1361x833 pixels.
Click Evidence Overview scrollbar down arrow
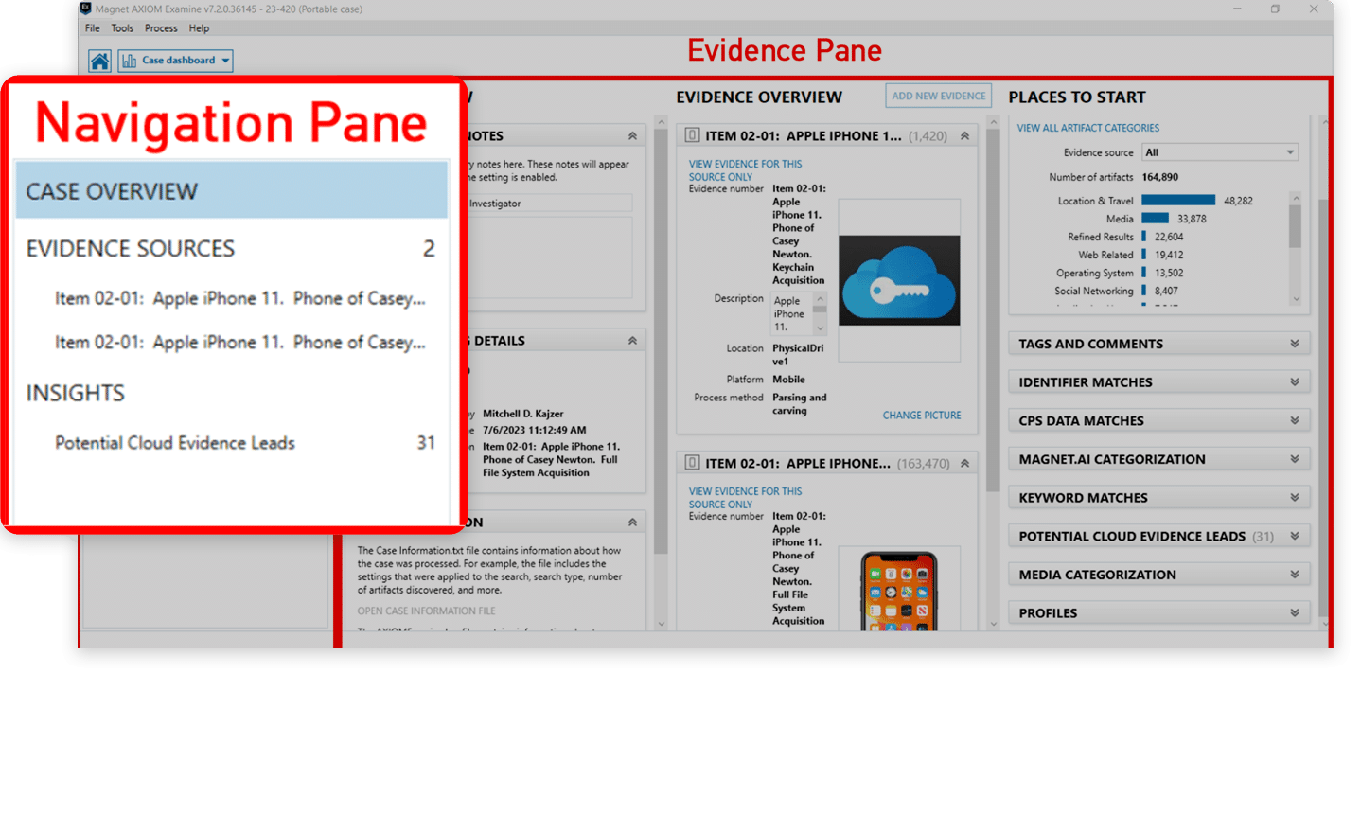993,624
